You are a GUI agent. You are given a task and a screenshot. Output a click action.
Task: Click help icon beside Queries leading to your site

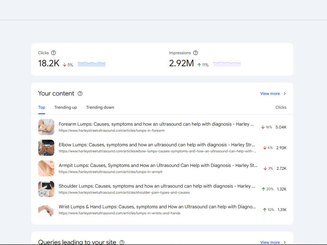click(122, 242)
